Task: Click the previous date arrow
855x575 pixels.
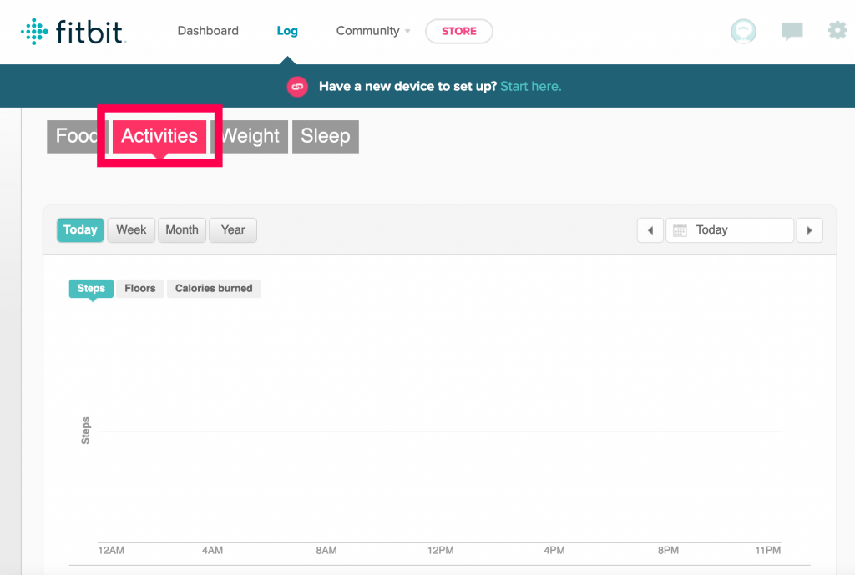Action: pyautogui.click(x=650, y=230)
